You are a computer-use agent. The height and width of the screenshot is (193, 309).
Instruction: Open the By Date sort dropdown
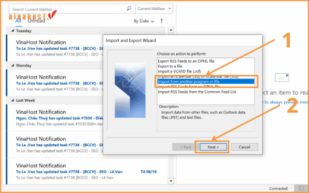(x=144, y=21)
